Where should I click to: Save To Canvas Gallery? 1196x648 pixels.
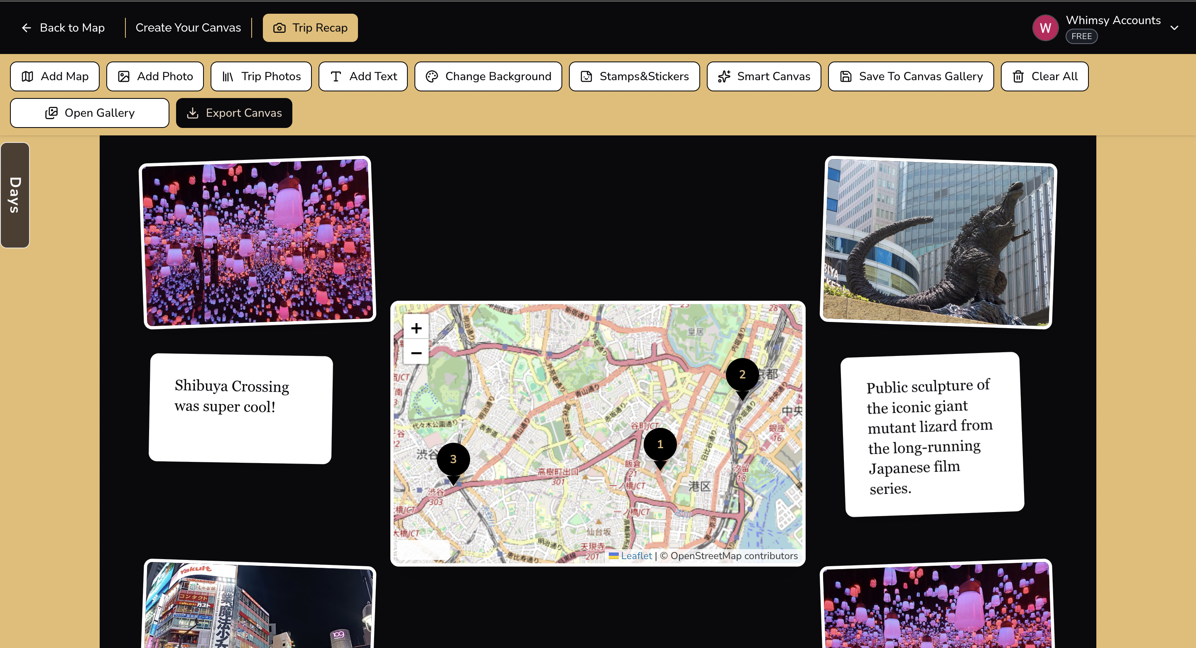(x=911, y=77)
